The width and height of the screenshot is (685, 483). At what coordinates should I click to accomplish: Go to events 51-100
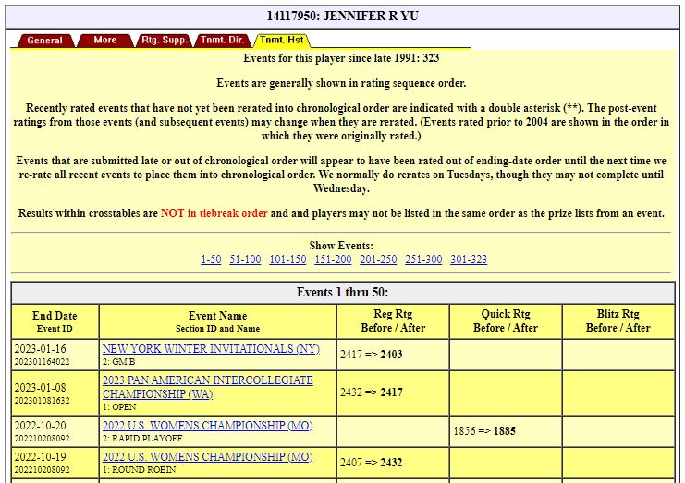(245, 260)
